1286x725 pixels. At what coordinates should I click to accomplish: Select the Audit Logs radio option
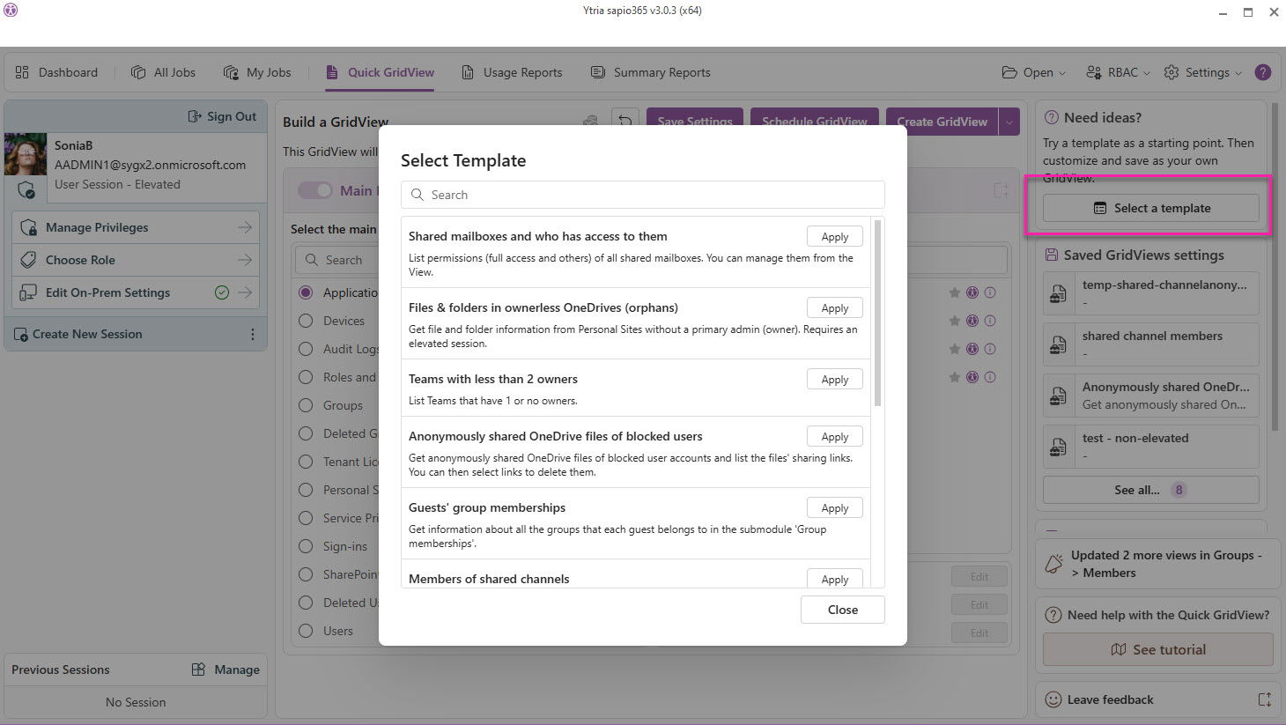click(306, 349)
